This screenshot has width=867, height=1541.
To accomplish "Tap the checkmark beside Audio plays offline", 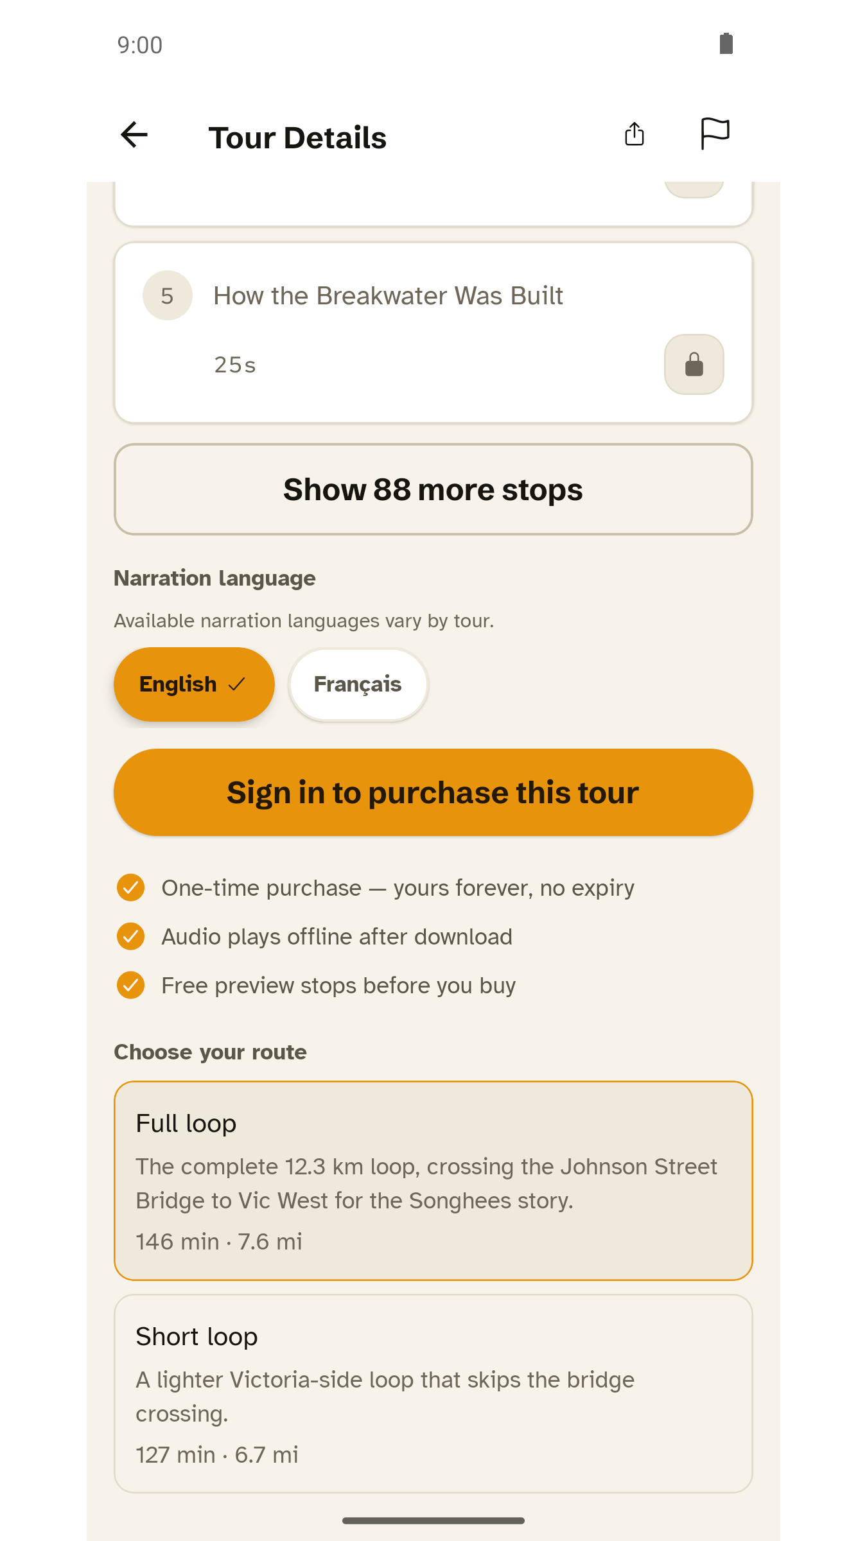I will coord(131,936).
